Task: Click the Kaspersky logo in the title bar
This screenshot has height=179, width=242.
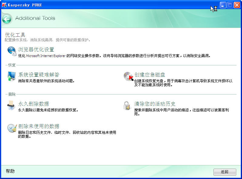Action: coord(4,5)
